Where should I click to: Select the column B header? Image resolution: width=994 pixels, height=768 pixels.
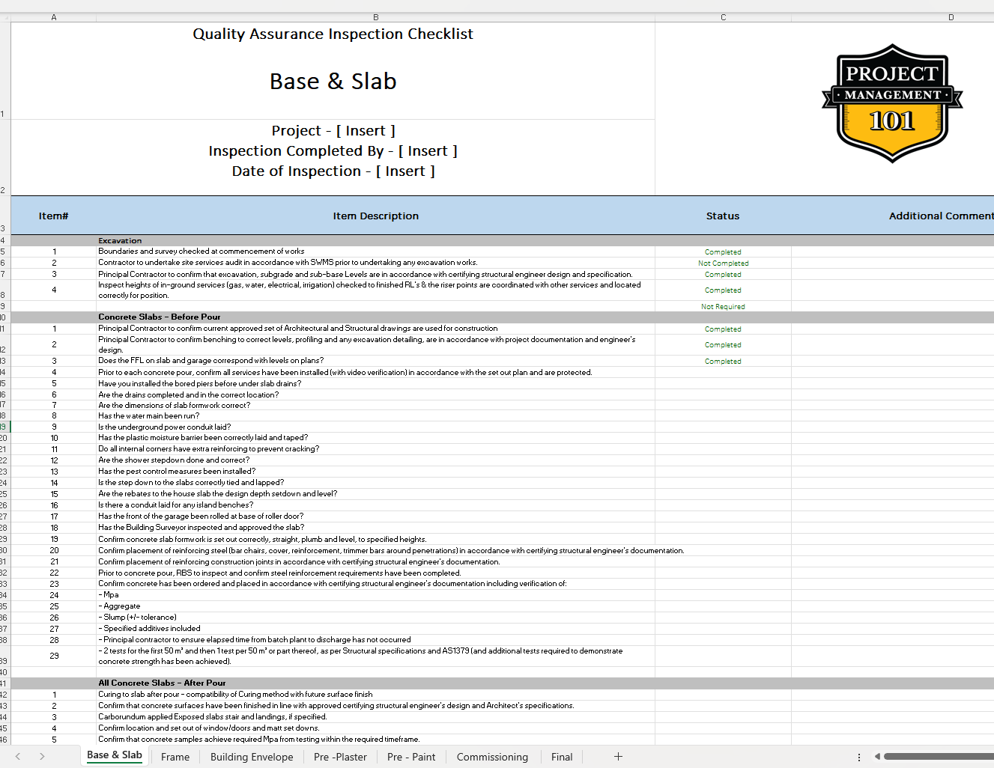376,16
